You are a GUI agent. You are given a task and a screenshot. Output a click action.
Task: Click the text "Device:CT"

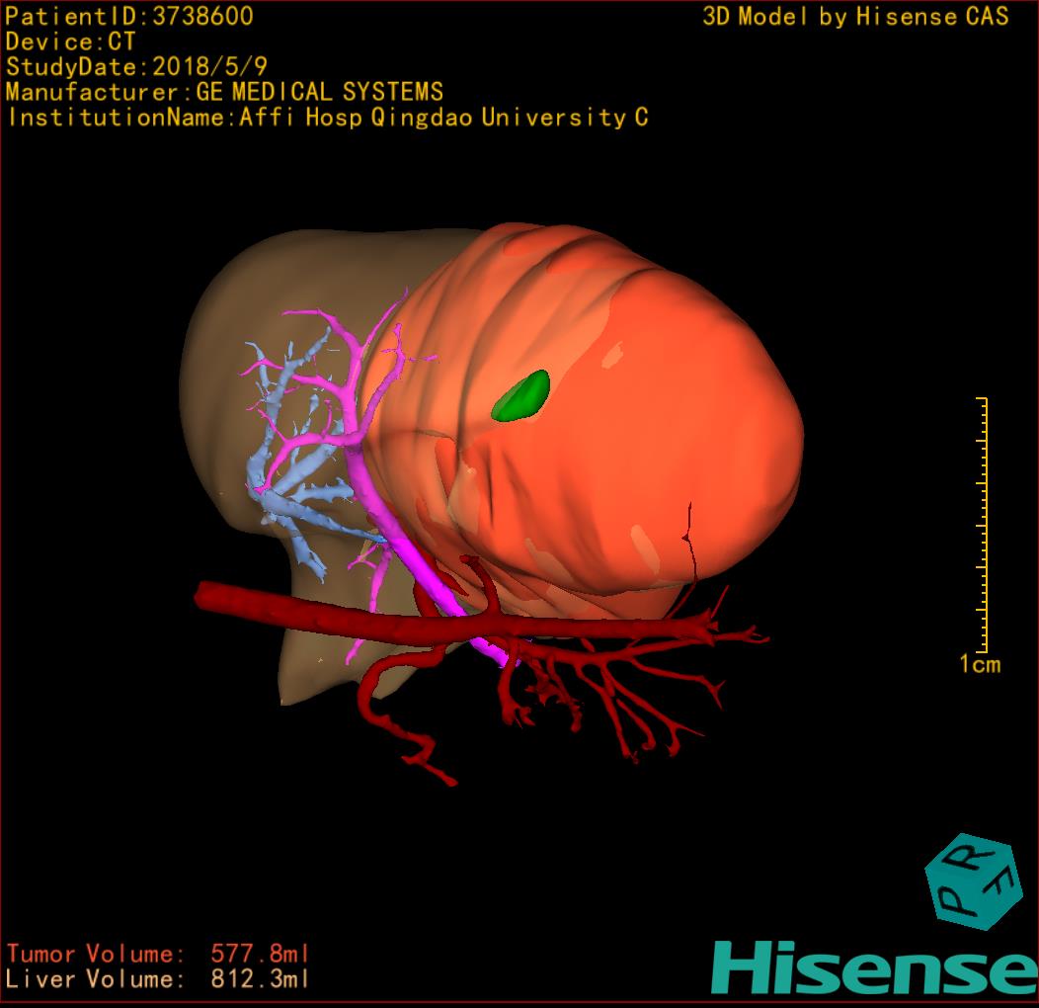(70, 42)
